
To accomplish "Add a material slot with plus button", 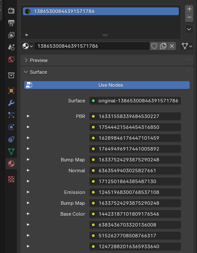I will [x=189, y=9].
